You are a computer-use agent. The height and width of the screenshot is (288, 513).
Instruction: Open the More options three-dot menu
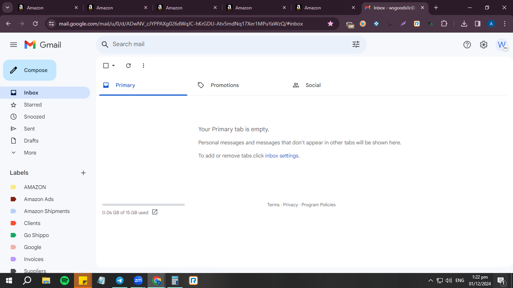click(x=143, y=66)
